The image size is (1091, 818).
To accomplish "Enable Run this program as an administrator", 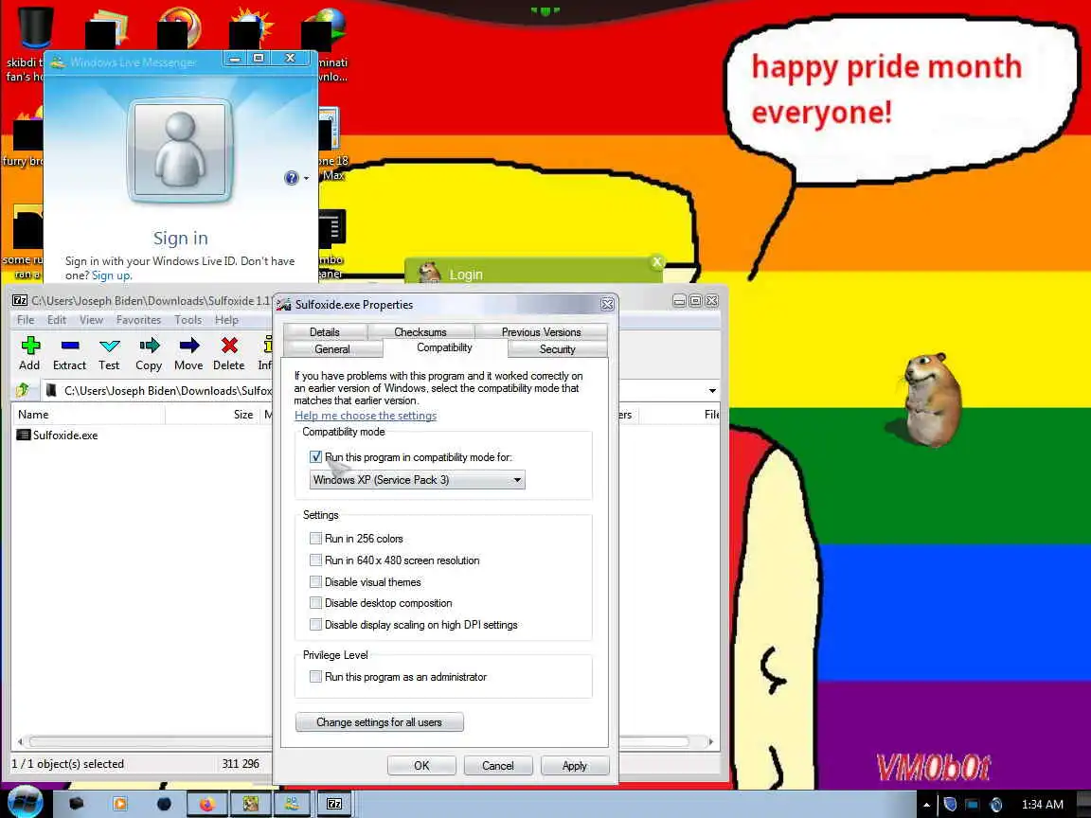I will [x=316, y=676].
